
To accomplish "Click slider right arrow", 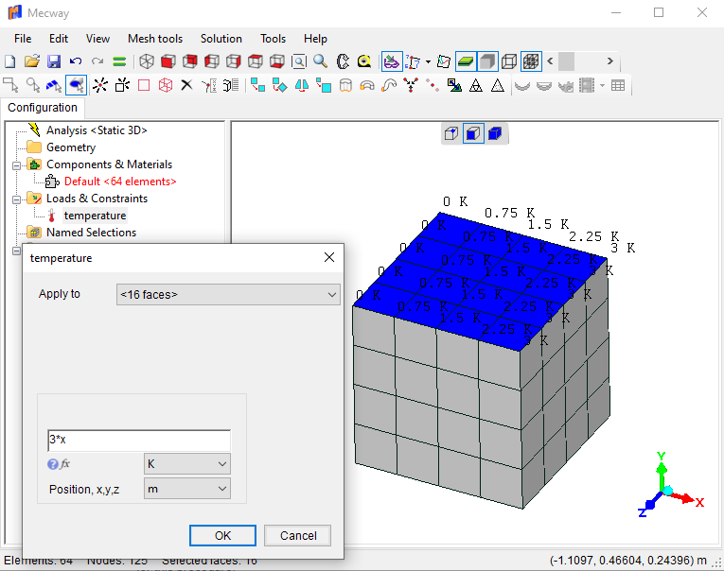I will tap(609, 61).
